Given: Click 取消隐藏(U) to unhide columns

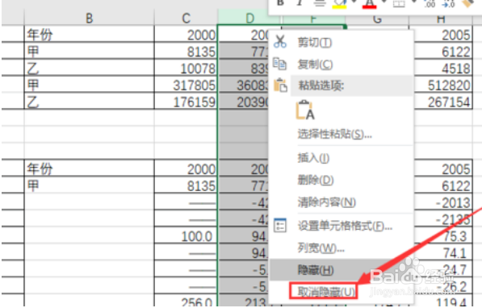Looking at the screenshot, I should coord(324,291).
